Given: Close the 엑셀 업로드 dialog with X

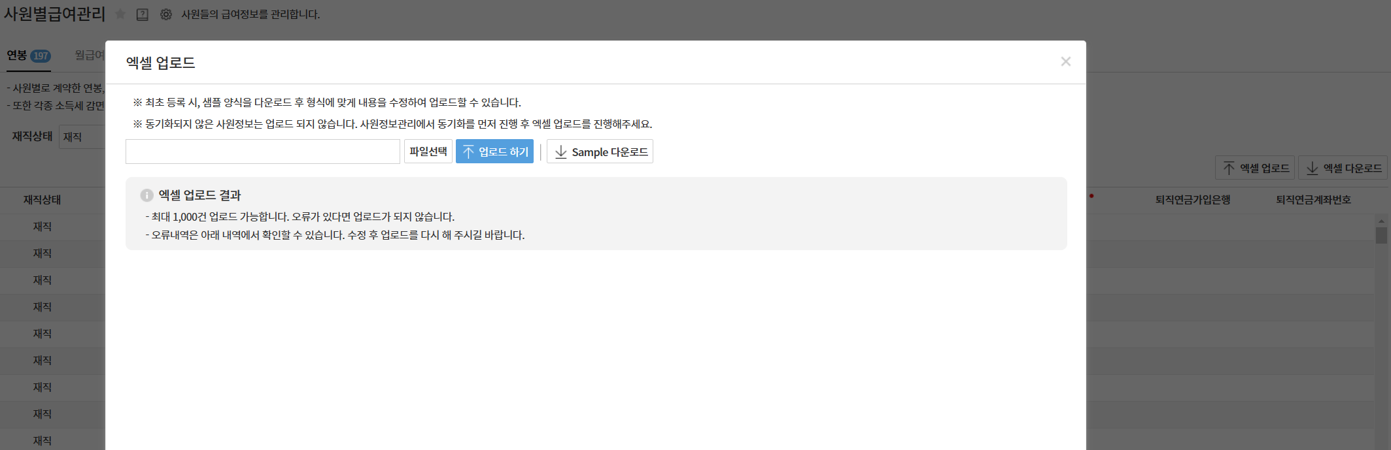Looking at the screenshot, I should coord(1065,61).
